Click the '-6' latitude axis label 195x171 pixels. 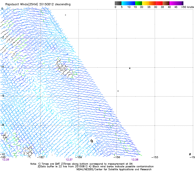click(2, 95)
